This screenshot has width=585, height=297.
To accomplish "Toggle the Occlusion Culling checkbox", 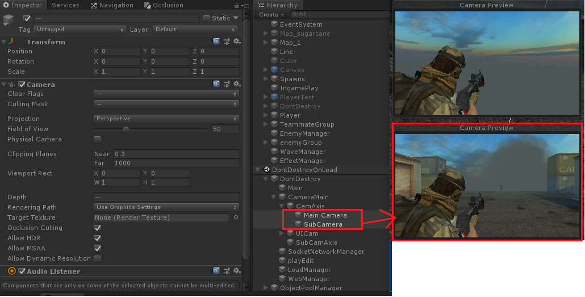I will 97,228.
